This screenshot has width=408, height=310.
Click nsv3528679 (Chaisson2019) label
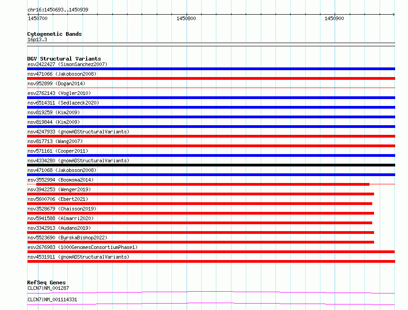62,209
